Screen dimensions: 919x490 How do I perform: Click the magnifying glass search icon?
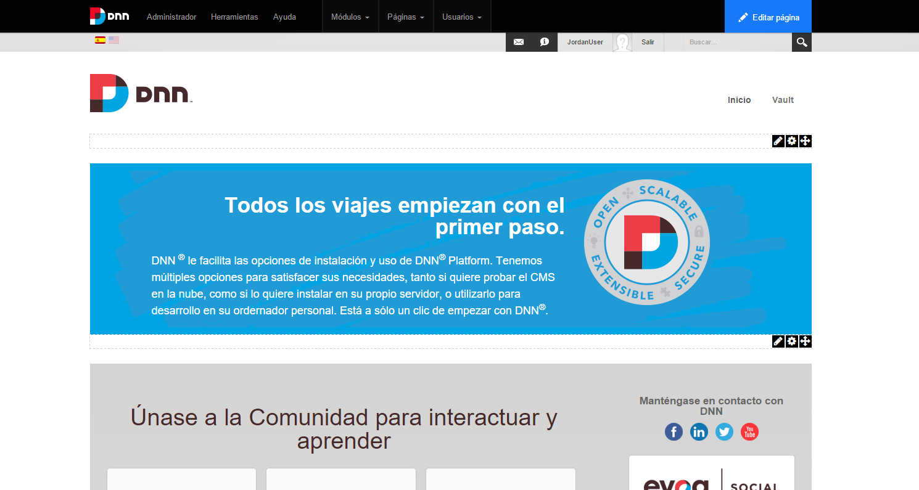click(x=801, y=42)
